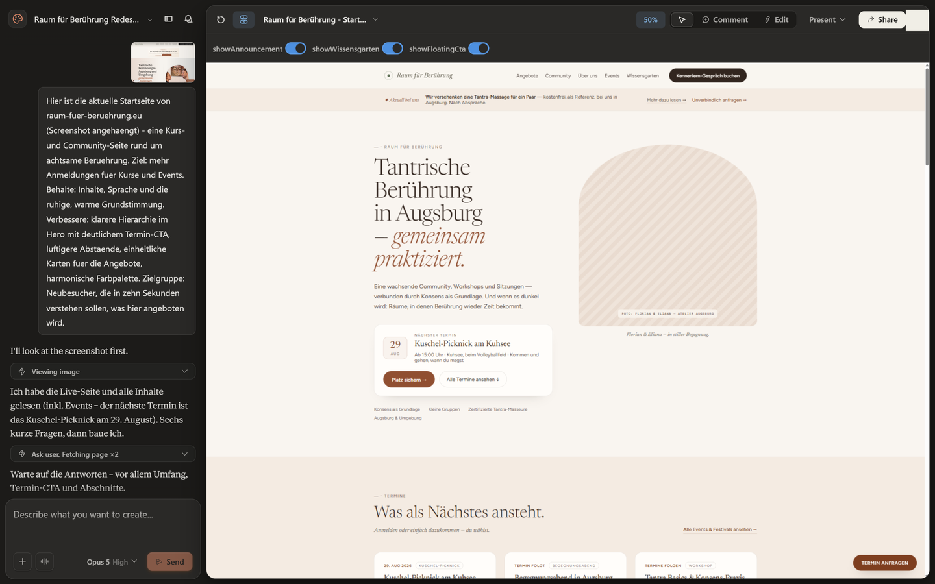The height and width of the screenshot is (584, 935).
Task: Click Kennenlern-Gespräch buchen button
Action: [708, 76]
